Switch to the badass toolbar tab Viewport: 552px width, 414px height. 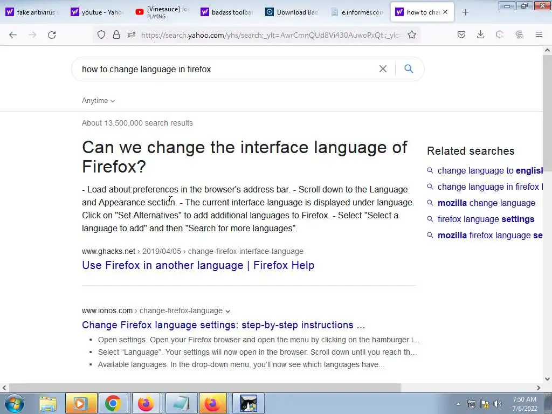(x=227, y=12)
